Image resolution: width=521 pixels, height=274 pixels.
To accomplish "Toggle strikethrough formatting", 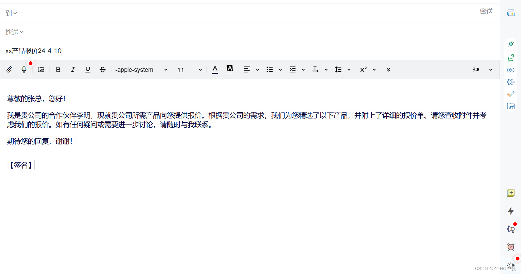I will coord(103,70).
